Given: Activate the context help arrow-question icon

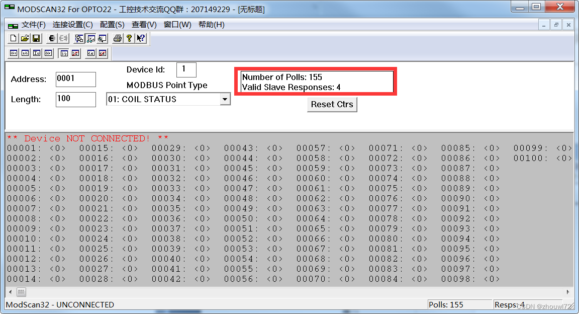Looking at the screenshot, I should (x=141, y=38).
